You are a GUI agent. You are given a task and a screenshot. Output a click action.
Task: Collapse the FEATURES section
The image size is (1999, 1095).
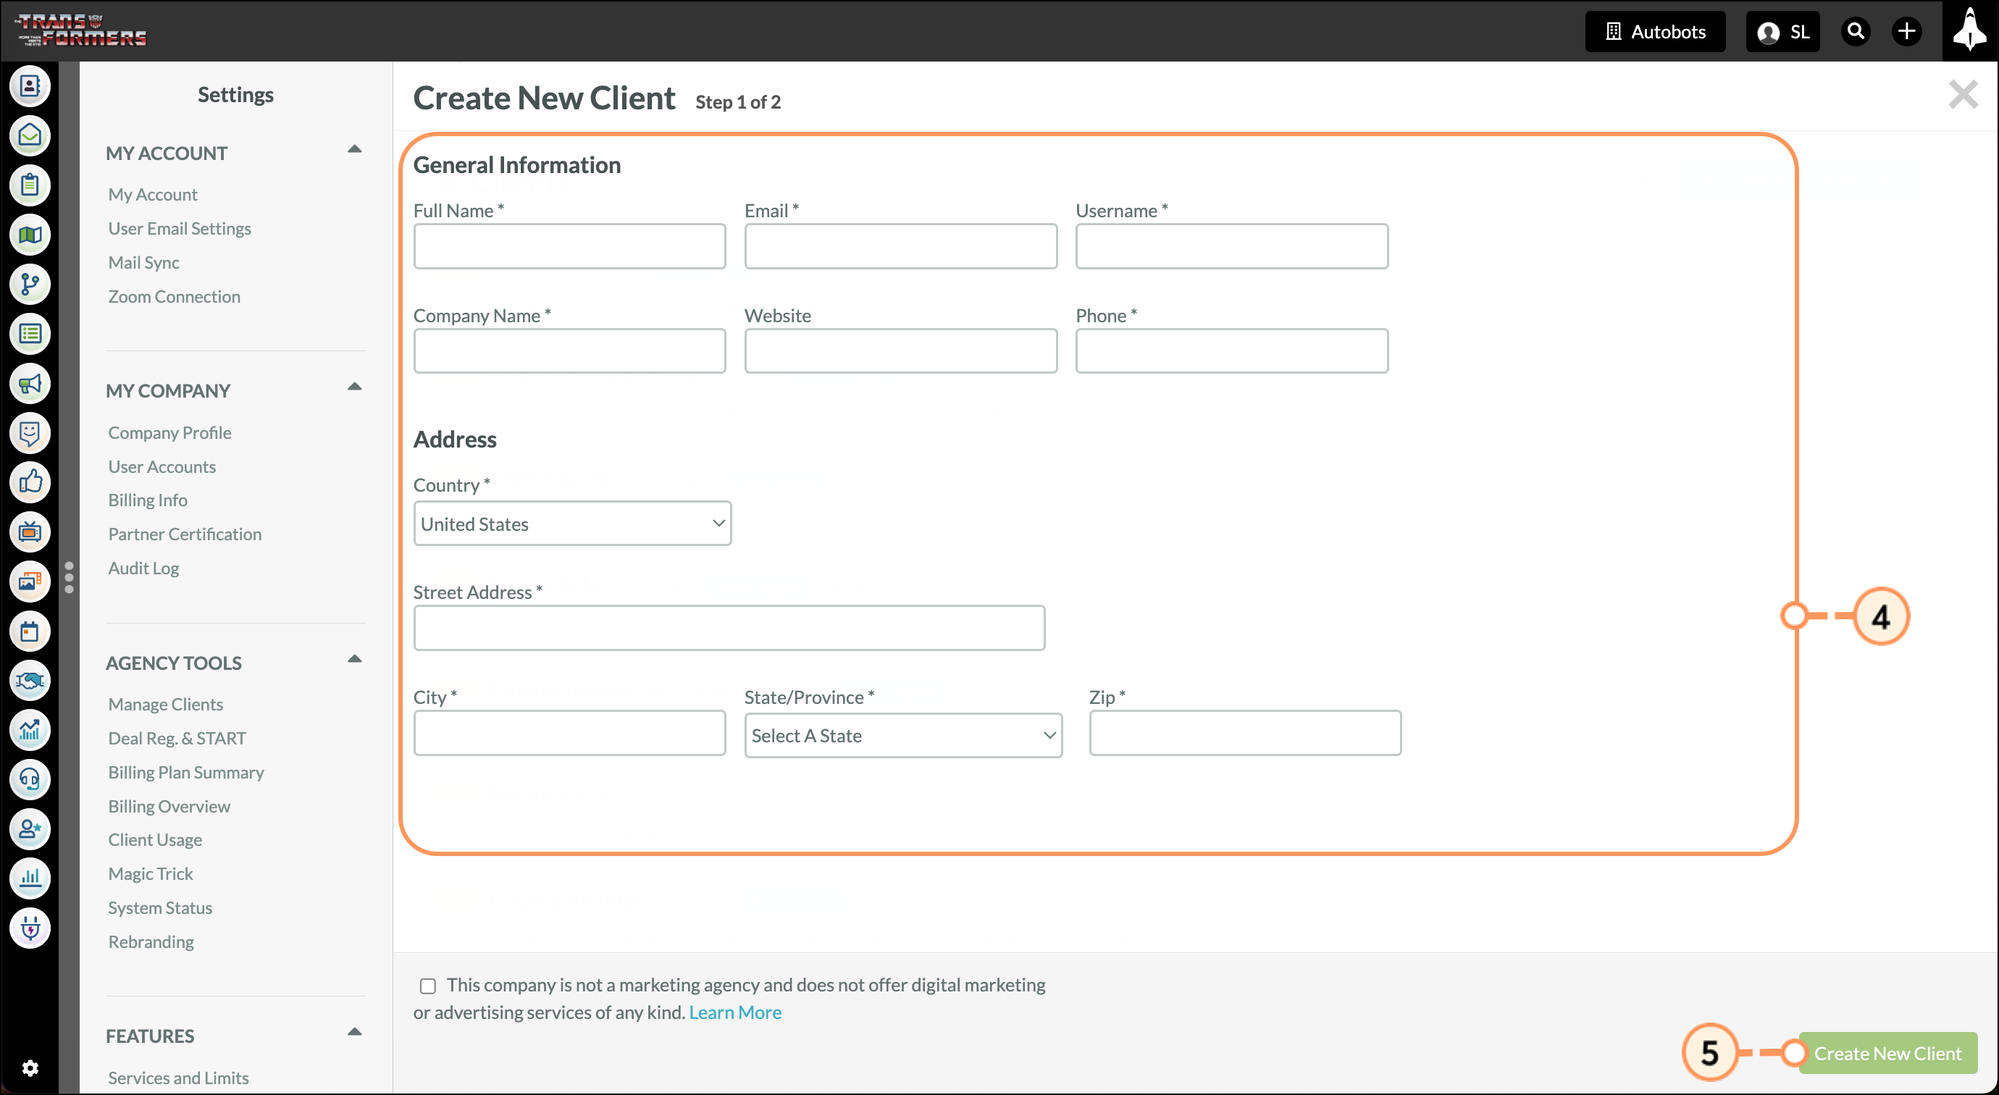pyautogui.click(x=355, y=1033)
